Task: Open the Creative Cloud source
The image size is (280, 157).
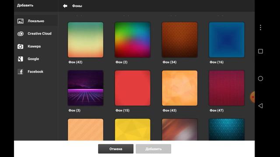Action: tap(36, 34)
